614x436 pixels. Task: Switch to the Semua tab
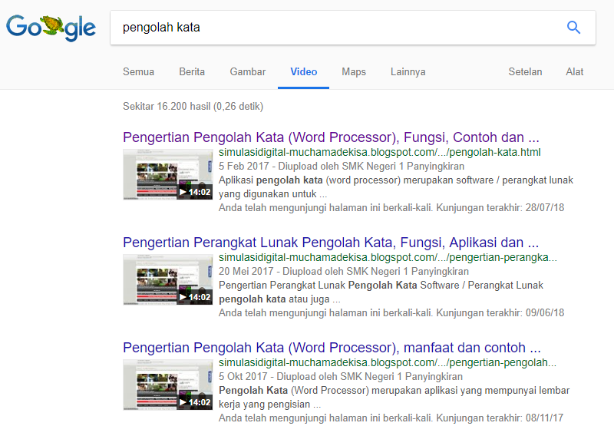pyautogui.click(x=139, y=71)
